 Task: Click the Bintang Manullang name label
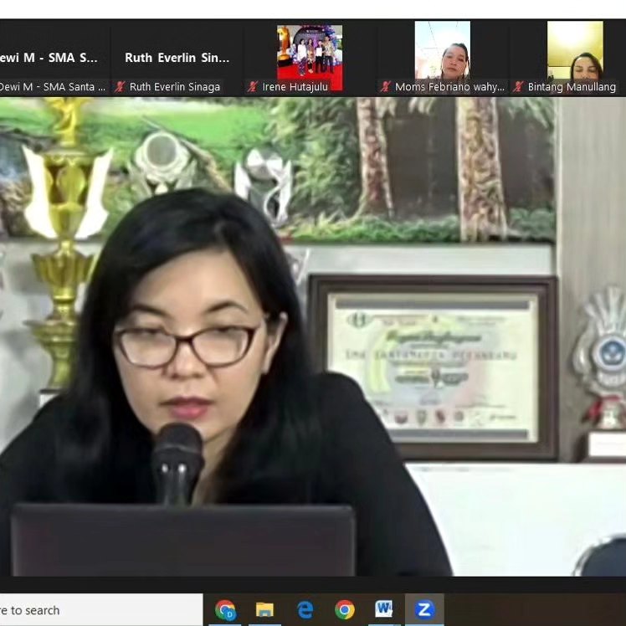point(572,87)
